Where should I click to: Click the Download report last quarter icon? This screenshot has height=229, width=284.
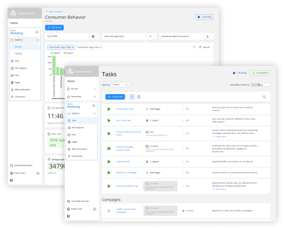pyautogui.click(x=207, y=36)
